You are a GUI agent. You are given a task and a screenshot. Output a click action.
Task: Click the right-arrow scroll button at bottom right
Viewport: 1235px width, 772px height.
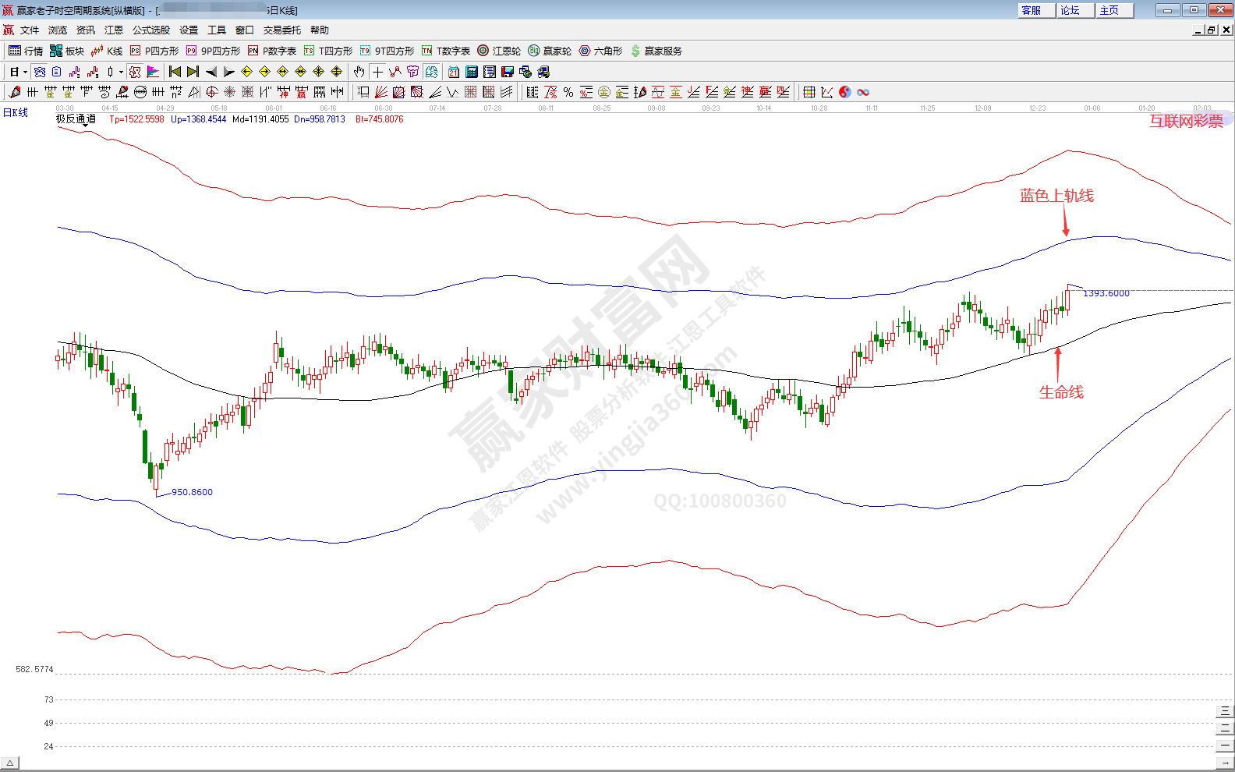(x=1225, y=763)
